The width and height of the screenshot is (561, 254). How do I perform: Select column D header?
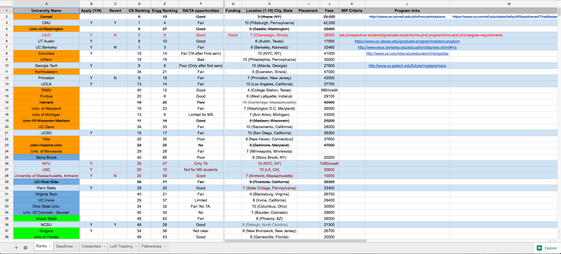(139, 4)
